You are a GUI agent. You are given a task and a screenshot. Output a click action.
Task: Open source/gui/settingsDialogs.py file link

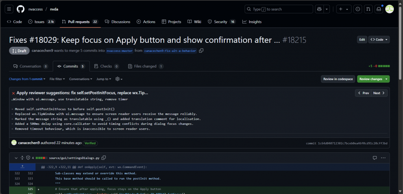pyautogui.click(x=74, y=158)
